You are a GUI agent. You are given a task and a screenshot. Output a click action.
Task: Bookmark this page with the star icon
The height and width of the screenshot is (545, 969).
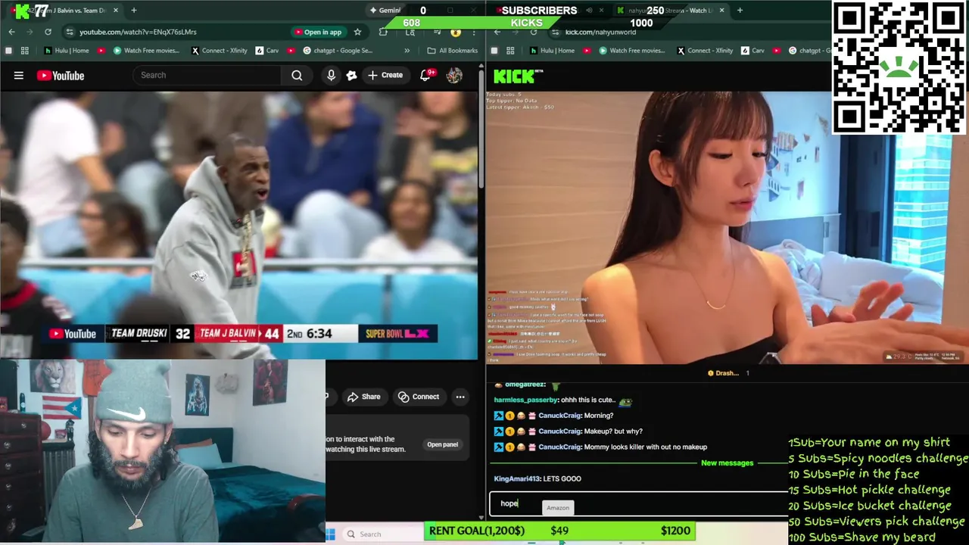pos(357,32)
